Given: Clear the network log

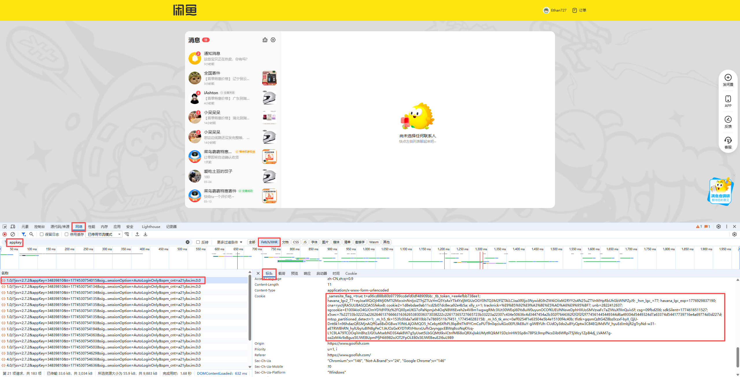Looking at the screenshot, I should (13, 234).
